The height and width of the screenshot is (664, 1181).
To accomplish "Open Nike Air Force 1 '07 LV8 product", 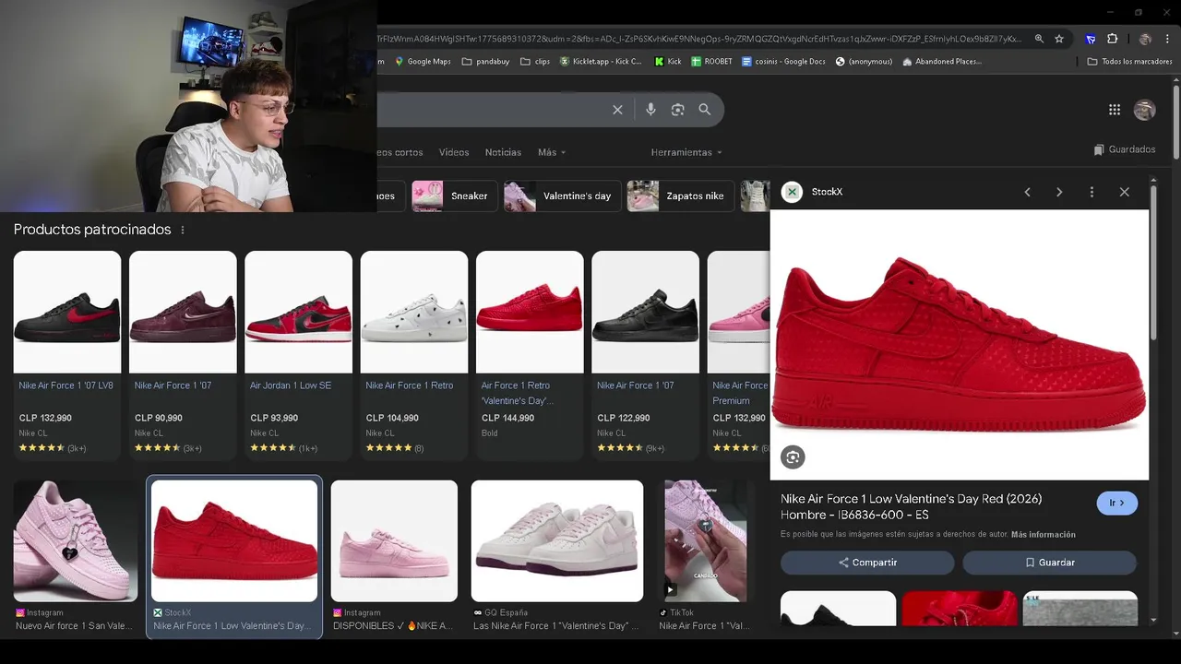I will click(x=67, y=355).
